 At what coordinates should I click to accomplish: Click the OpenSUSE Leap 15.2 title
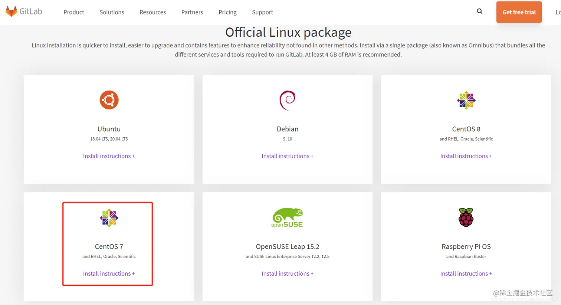(x=288, y=247)
